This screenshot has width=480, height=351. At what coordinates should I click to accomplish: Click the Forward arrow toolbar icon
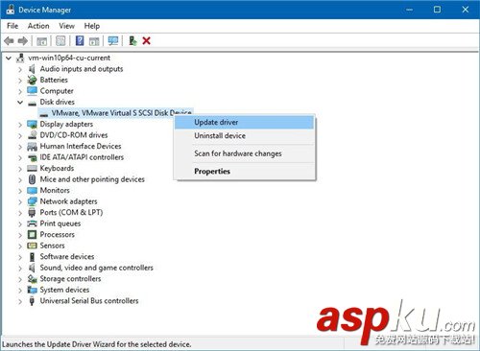(x=23, y=40)
